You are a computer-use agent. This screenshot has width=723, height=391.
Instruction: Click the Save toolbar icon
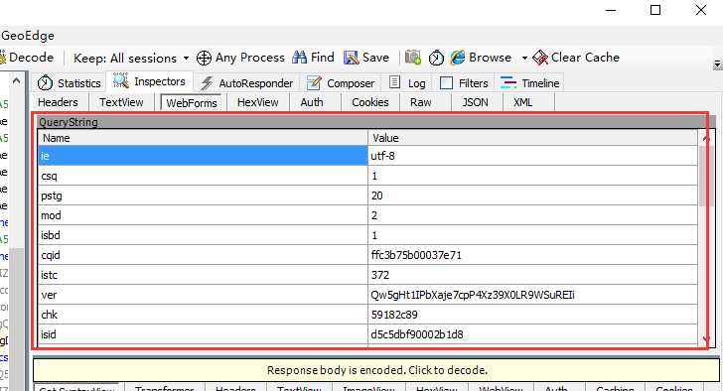[351, 58]
